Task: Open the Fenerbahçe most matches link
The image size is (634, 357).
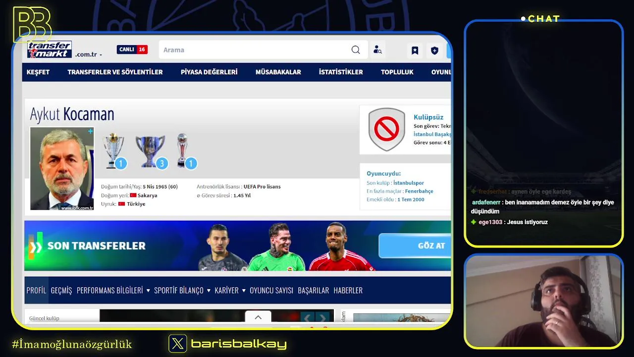Action: coord(419,191)
